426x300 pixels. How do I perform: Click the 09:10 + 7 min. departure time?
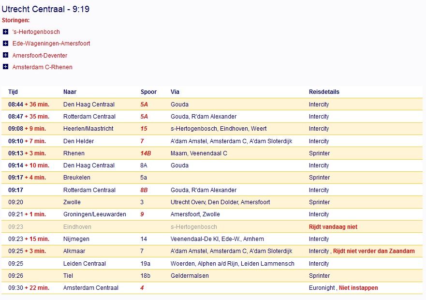coord(27,141)
